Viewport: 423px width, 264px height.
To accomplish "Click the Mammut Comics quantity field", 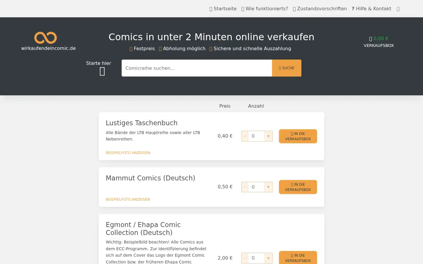I will point(256,187).
